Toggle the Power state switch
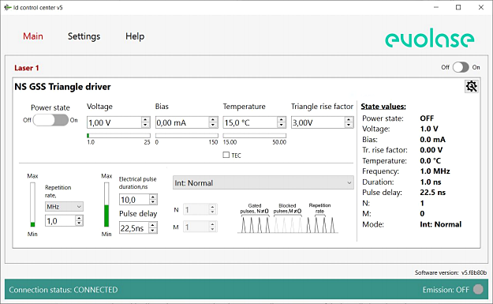Viewport: 493px width, 304px height. point(50,120)
